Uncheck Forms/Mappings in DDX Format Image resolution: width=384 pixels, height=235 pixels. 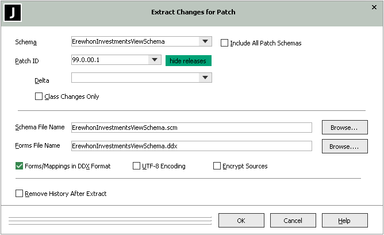point(20,166)
